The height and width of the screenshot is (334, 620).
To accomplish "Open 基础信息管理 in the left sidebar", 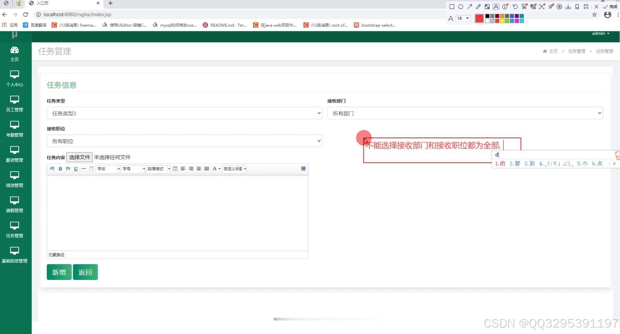I will tap(15, 255).
